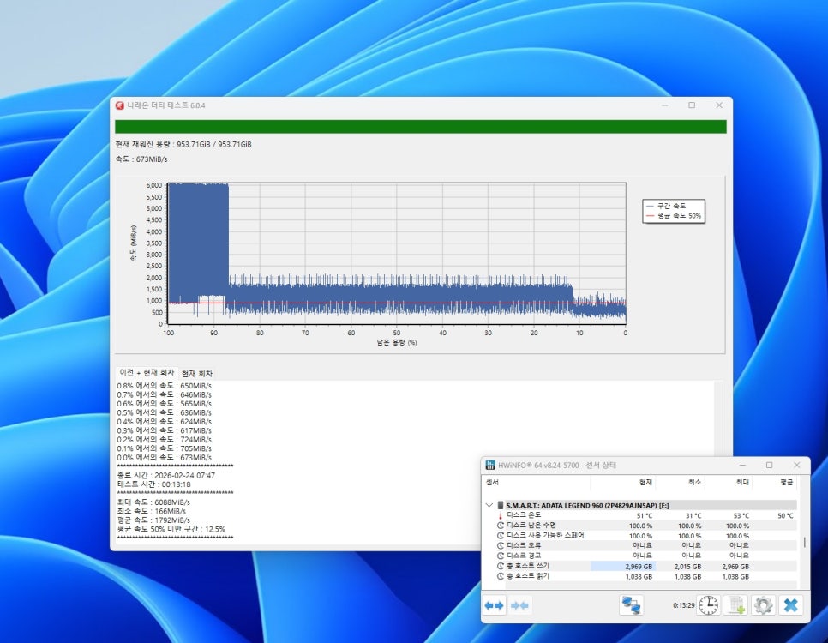Viewport: 828px width, 643px height.
Task: Click the HWiNFO app icon in title bar
Action: pos(490,466)
